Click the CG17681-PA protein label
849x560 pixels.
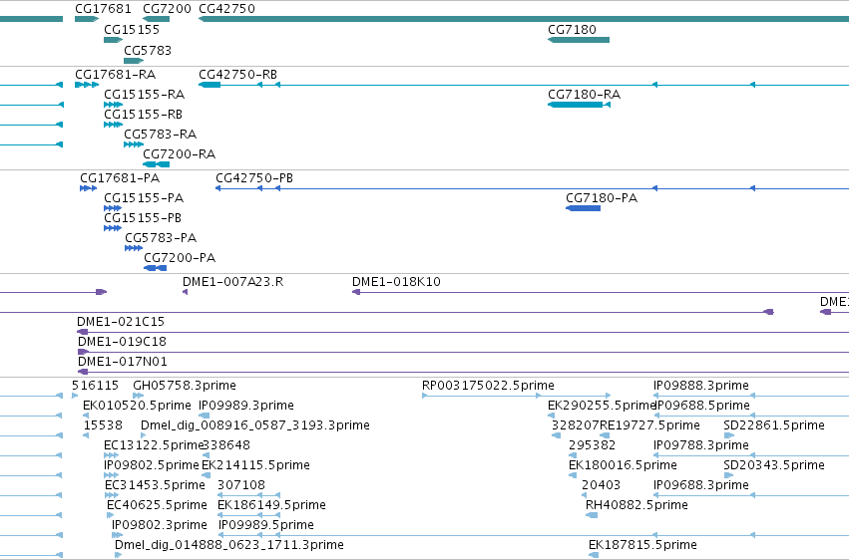[x=120, y=177]
